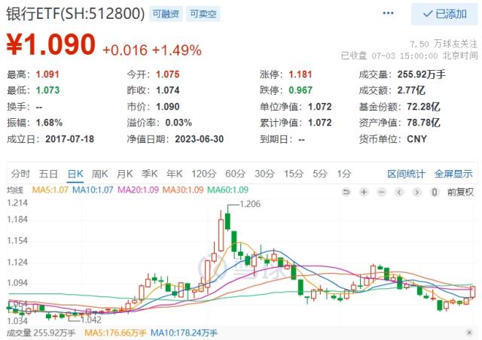Image resolution: width=482 pixels, height=340 pixels.
Task: Click the 1.206 peak price marker
Action: [250, 204]
